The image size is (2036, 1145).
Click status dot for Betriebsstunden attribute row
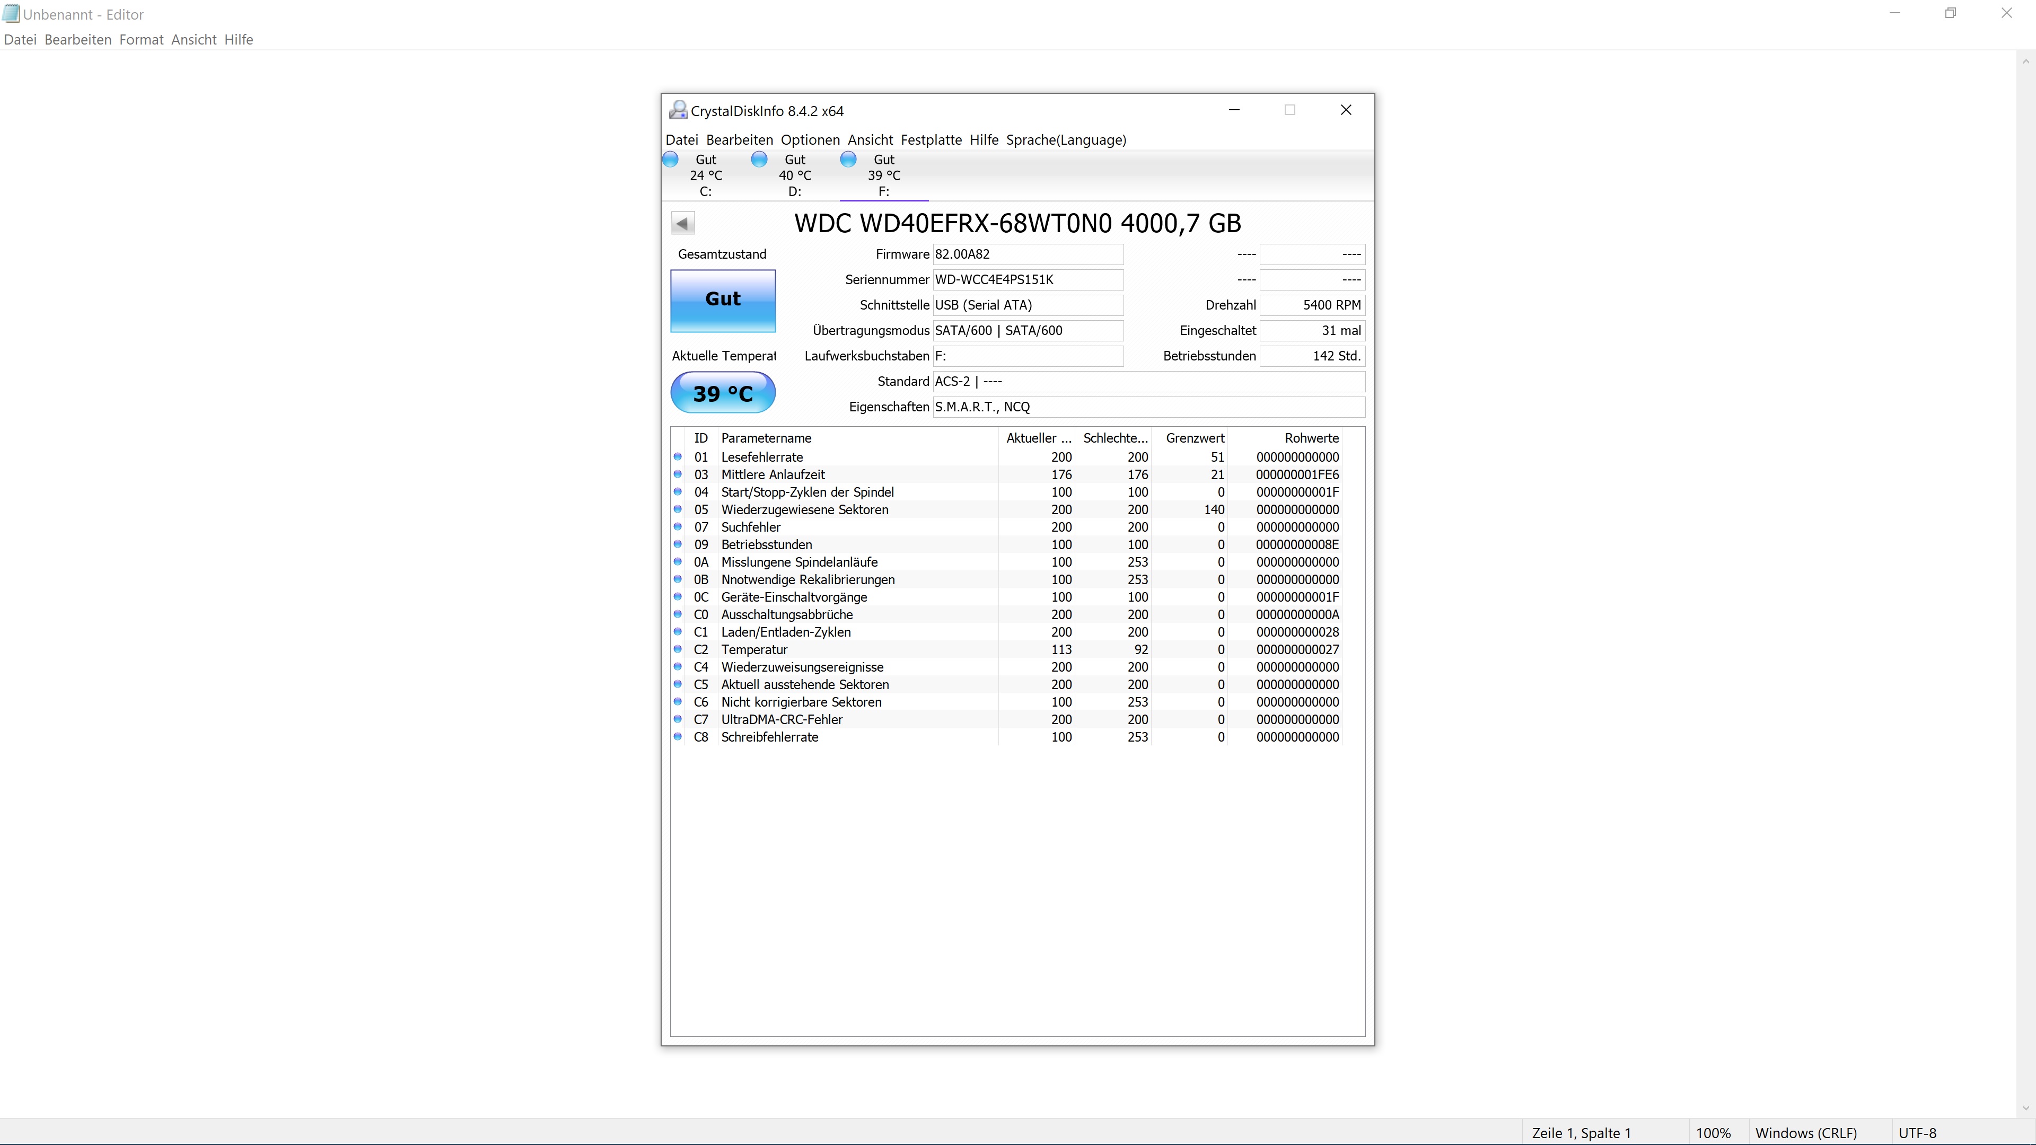pyautogui.click(x=678, y=544)
